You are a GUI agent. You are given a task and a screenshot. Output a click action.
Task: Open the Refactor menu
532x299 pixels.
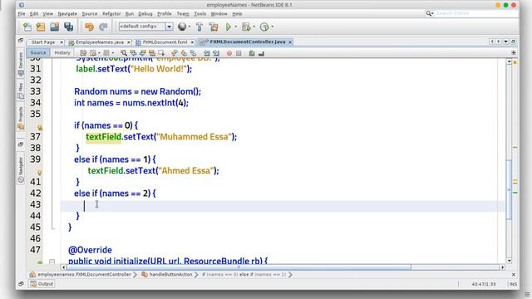[111, 14]
